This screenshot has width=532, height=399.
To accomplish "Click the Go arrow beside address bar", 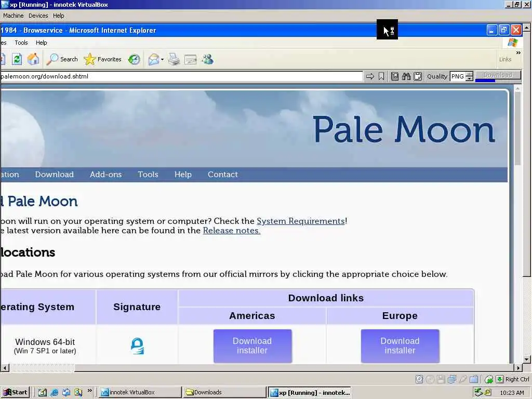I will pyautogui.click(x=370, y=76).
